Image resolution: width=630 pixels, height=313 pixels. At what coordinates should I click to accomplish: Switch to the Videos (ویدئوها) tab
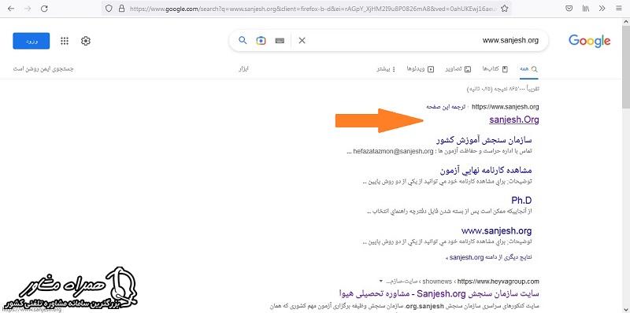pos(421,69)
